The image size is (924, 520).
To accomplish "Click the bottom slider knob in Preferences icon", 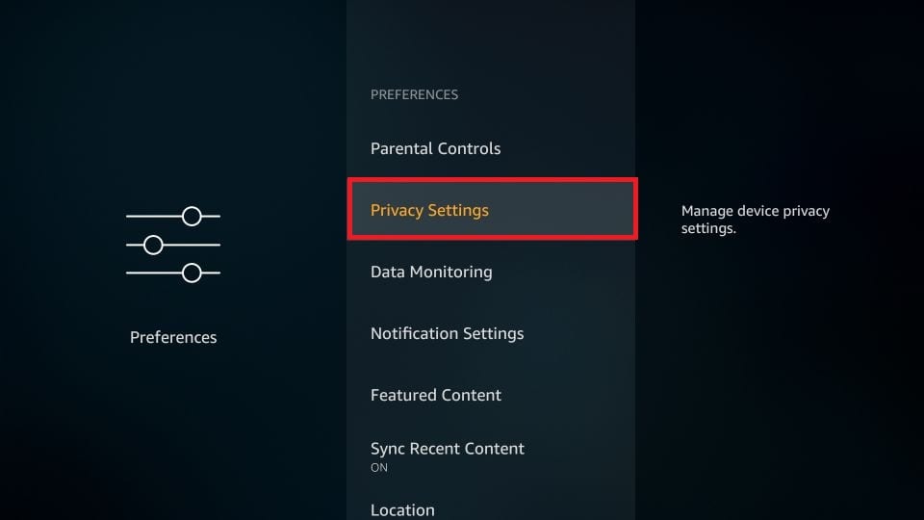I will [192, 273].
